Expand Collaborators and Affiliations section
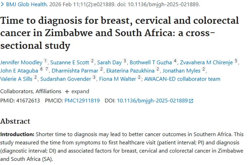 coord(76,91)
